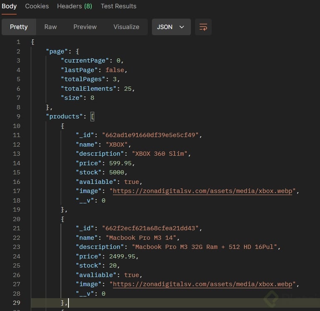Click the "Macbook Pro M3 14" name value

coord(142,238)
